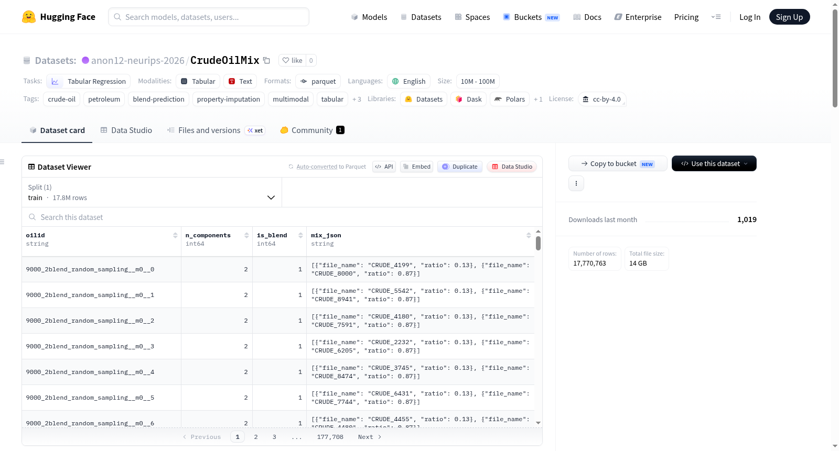Select the Text modality tag
Screen dimensions: 839x451
(x=240, y=81)
